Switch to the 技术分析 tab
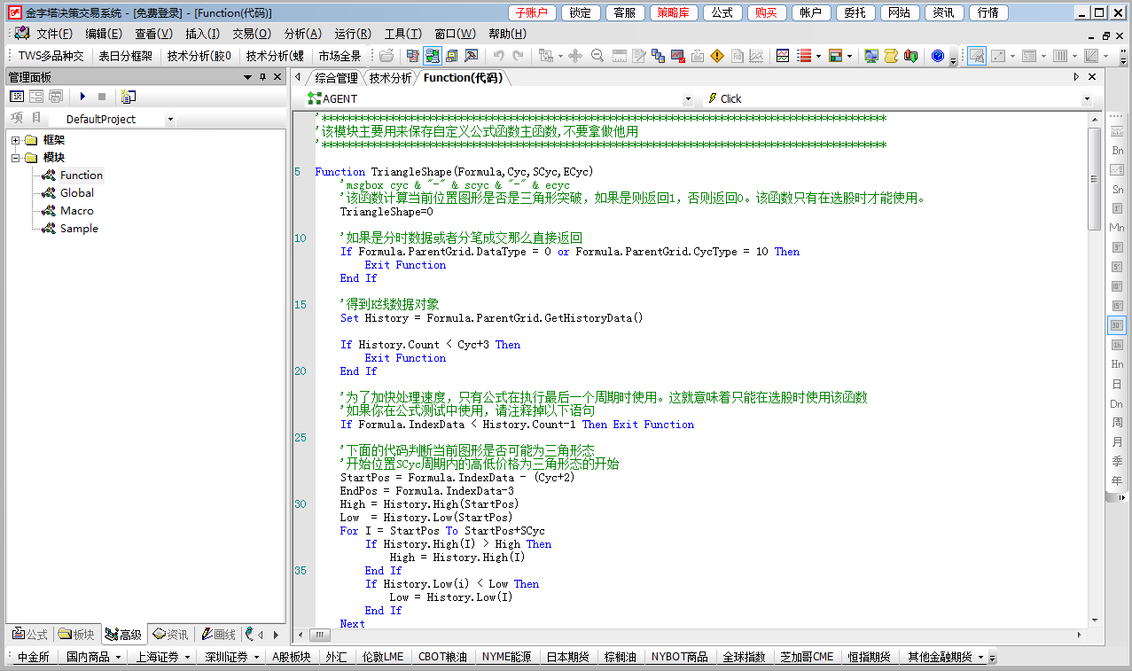Screen dimensions: 1132x671 click(390, 78)
